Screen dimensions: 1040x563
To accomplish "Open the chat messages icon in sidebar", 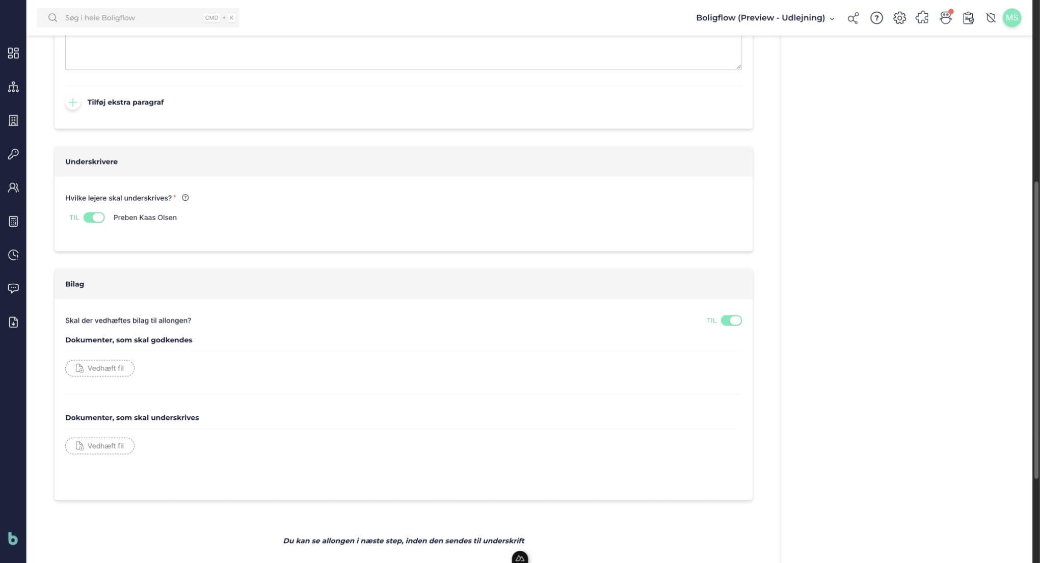I will 13,288.
